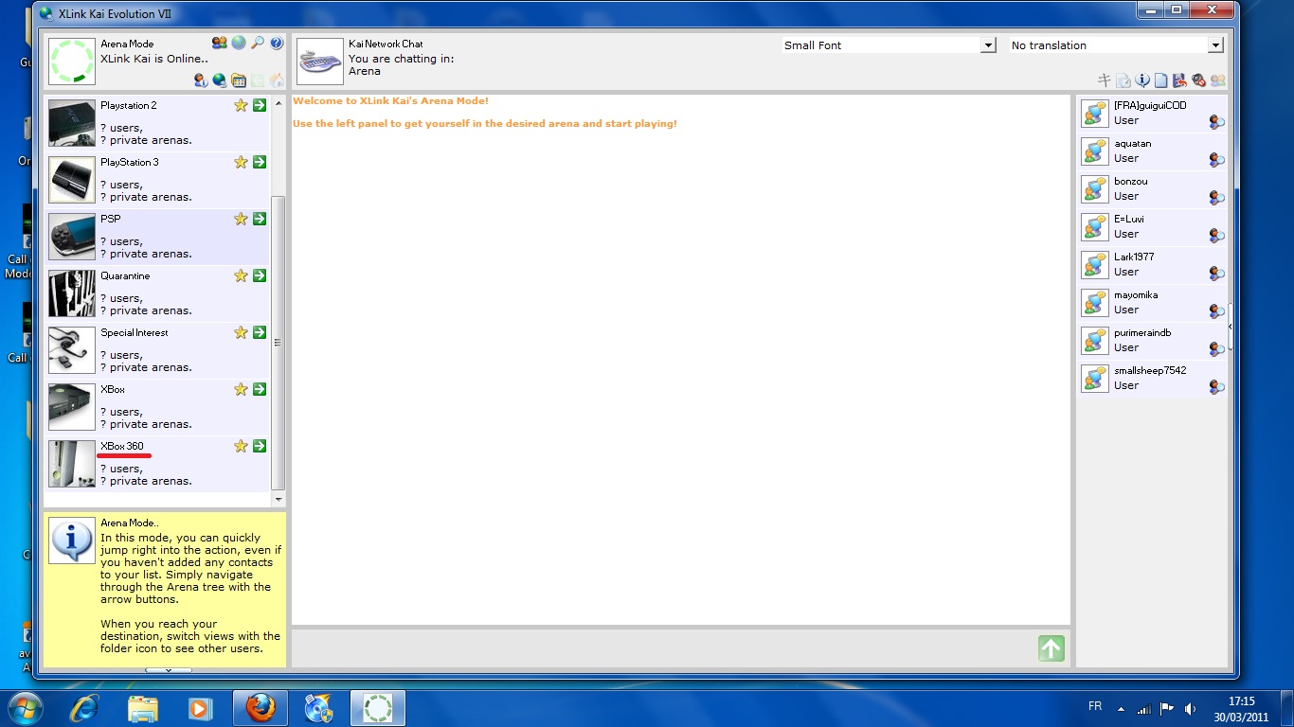
Task: Enter the XBox arena via green arrow
Action: click(x=260, y=389)
